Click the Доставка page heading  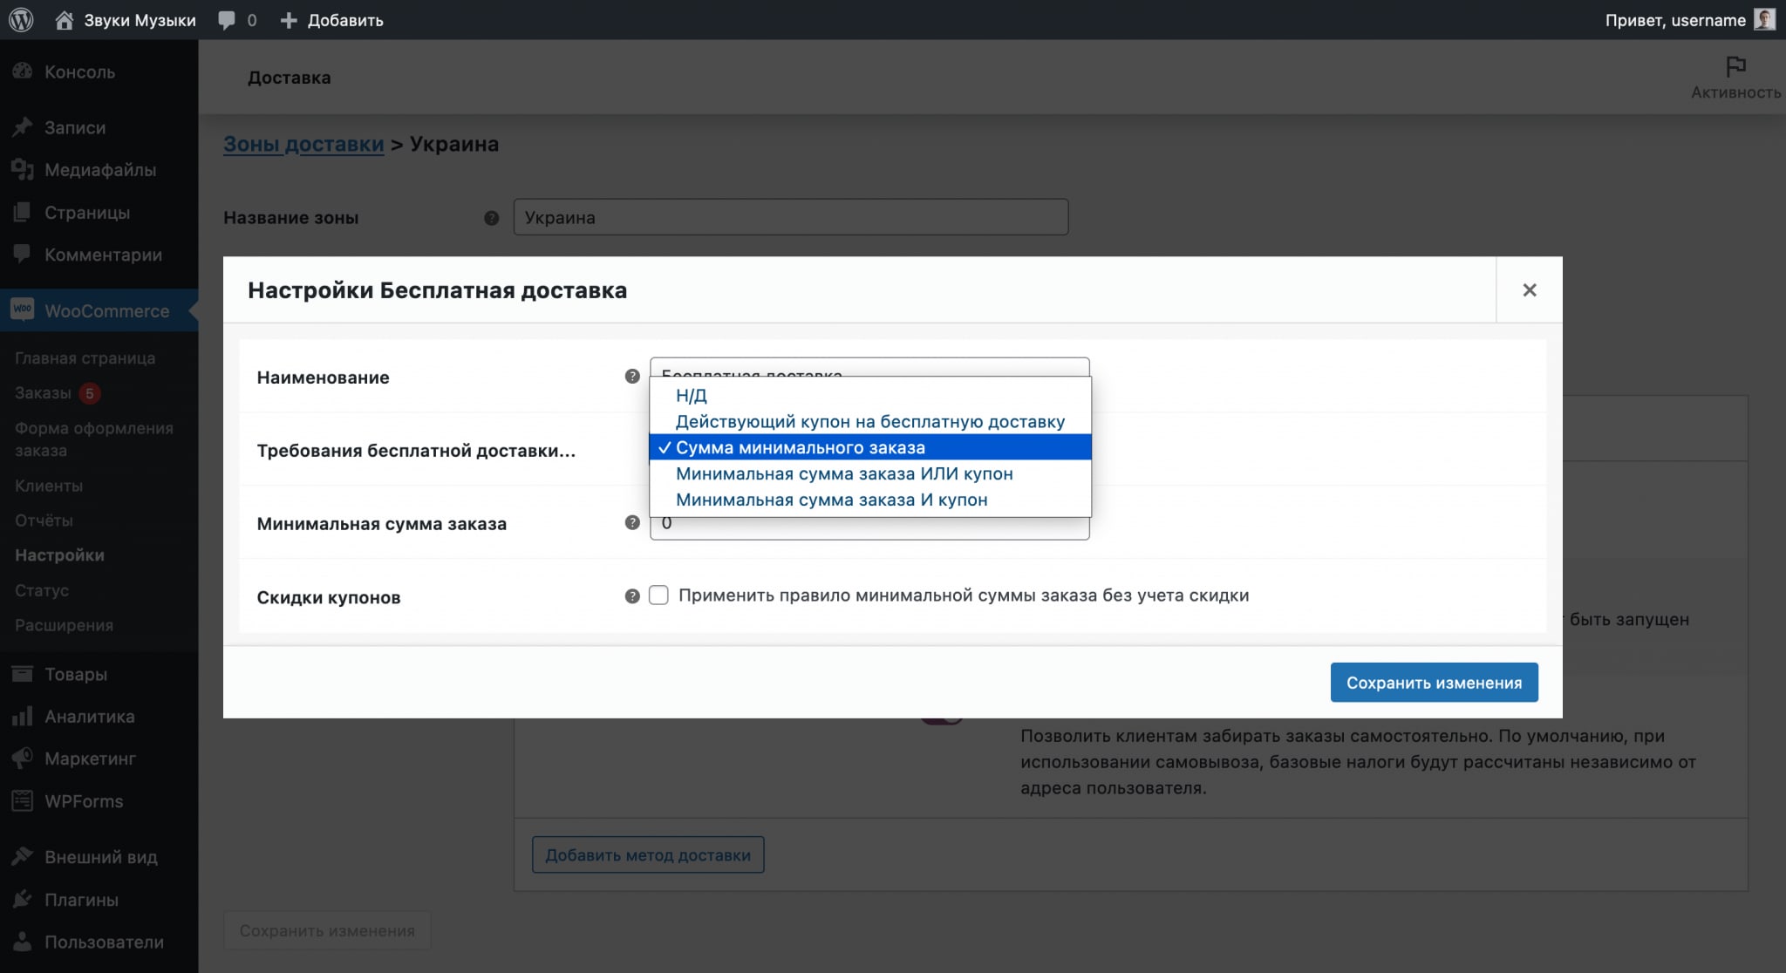(289, 78)
